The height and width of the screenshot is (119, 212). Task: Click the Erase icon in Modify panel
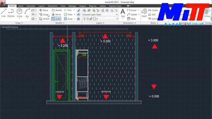pos(79,10)
